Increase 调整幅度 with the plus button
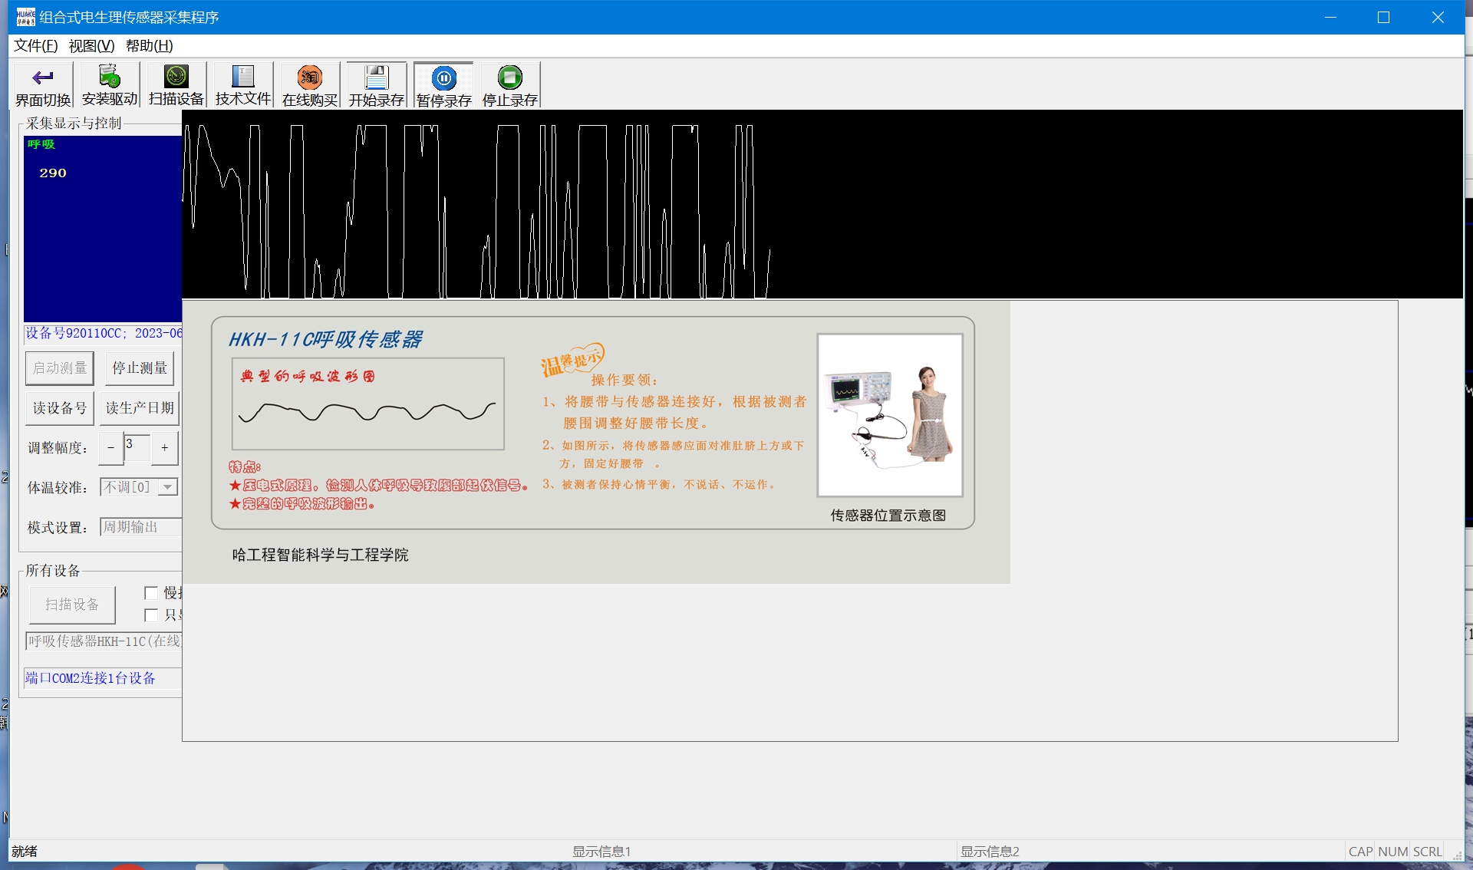1473x870 pixels. (164, 448)
